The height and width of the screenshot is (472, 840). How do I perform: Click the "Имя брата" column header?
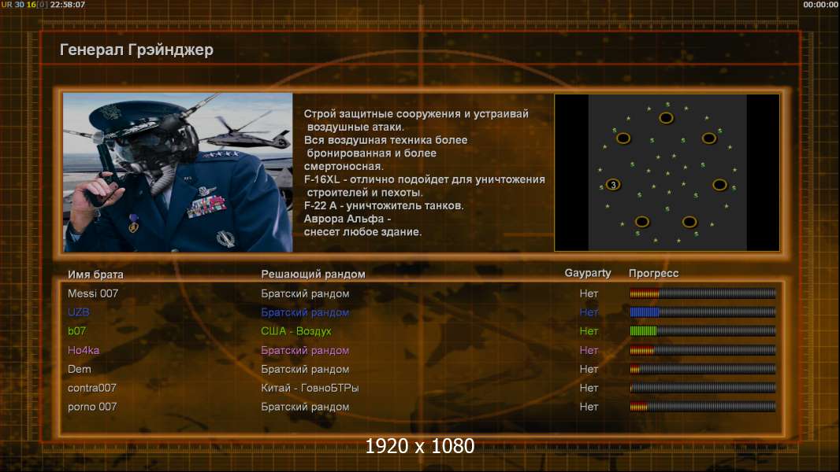coord(95,275)
